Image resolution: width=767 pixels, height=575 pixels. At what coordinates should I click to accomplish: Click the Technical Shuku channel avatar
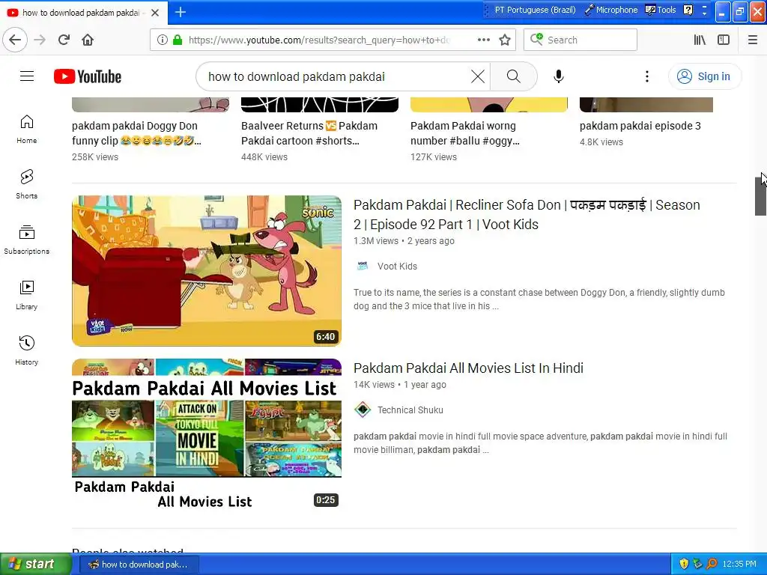pyautogui.click(x=363, y=410)
